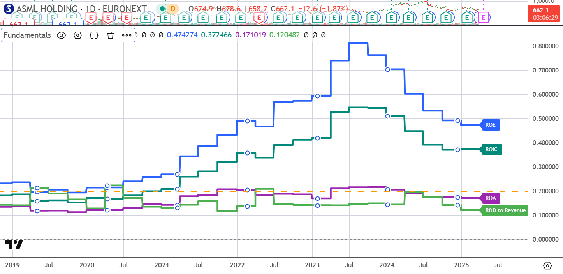Click the purple ROA value 0.171019

click(x=250, y=35)
